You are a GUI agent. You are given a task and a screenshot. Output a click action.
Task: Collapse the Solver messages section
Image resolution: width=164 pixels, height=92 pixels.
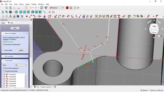coord(27,33)
